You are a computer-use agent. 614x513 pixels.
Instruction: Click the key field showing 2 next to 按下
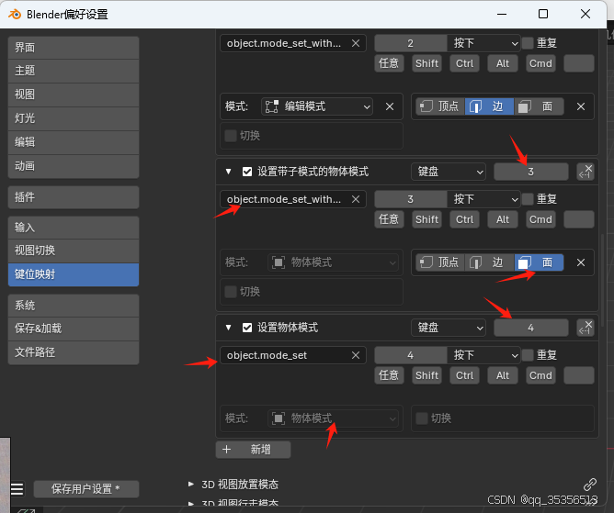410,43
